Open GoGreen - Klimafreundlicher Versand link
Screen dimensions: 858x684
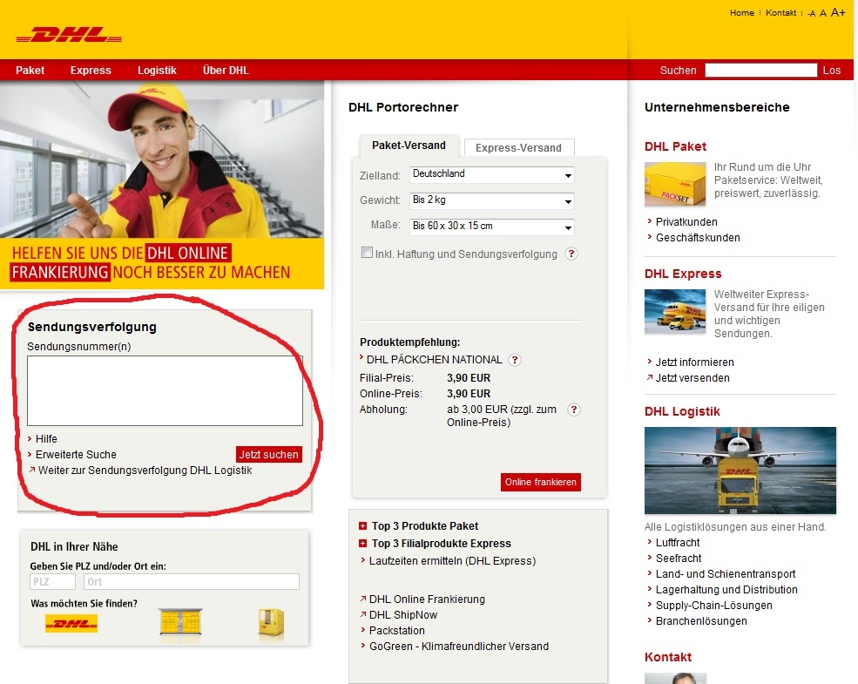[458, 647]
